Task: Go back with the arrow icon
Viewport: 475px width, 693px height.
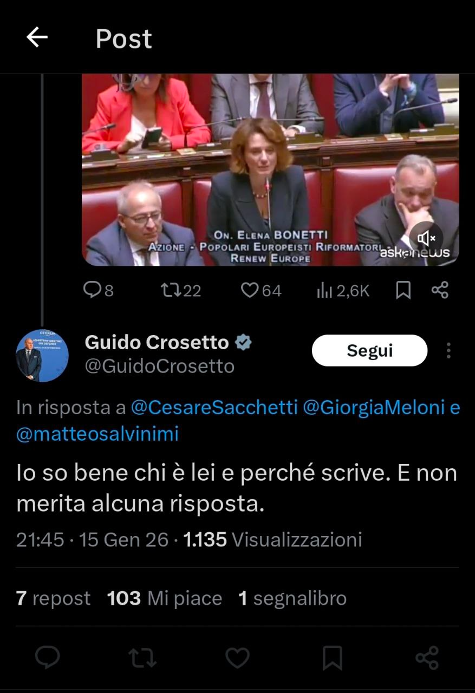Action: 37,38
